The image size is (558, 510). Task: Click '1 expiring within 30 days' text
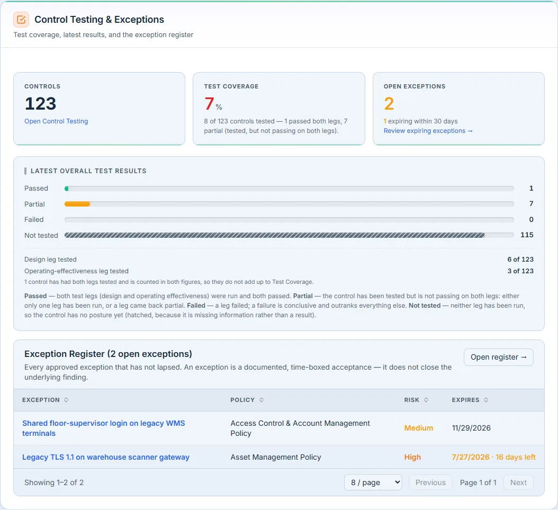click(x=421, y=121)
